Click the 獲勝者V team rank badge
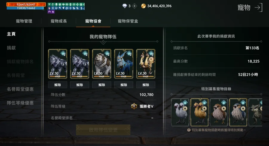Screen dimensions: 269x146 134,106
